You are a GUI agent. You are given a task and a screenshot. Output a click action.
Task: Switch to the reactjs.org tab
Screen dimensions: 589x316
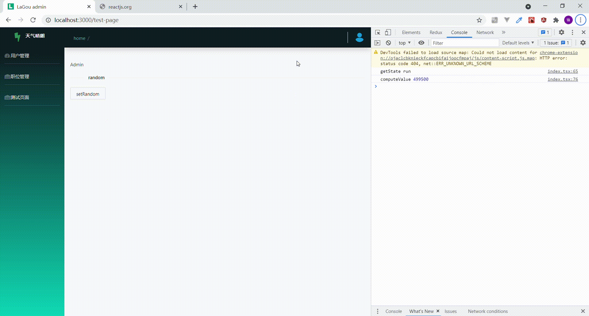click(x=141, y=7)
